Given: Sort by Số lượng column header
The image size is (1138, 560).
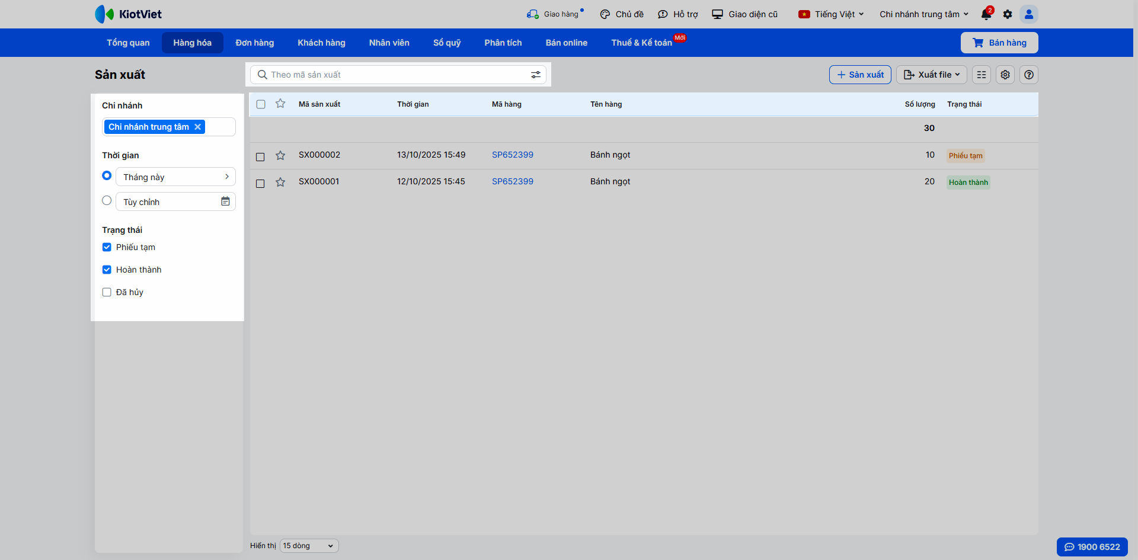Looking at the screenshot, I should tap(920, 104).
